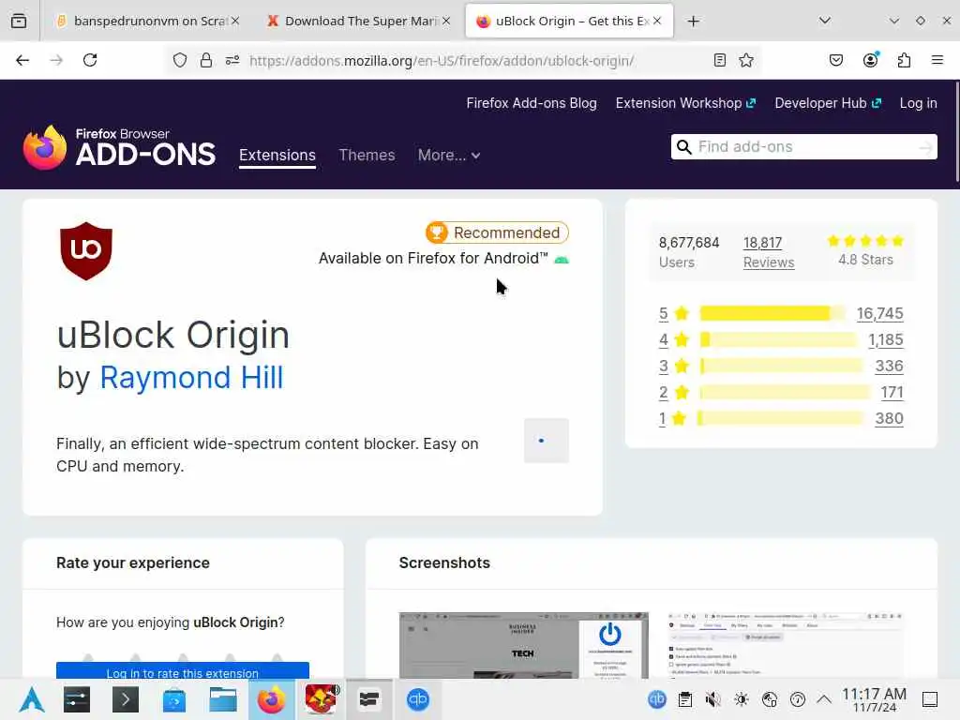Click the 5 star rating bar
This screenshot has height=720, width=960.
click(772, 313)
